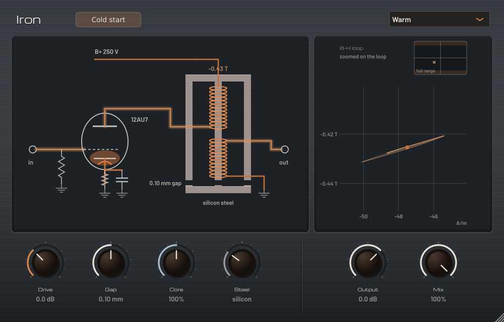Viewport: 504px width, 322px height.
Task: Click the -50 axis label
Action: coord(363,216)
